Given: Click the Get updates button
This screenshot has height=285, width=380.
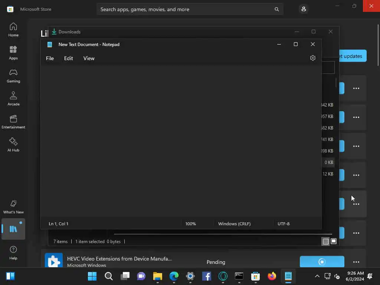Looking at the screenshot, I should point(353,56).
